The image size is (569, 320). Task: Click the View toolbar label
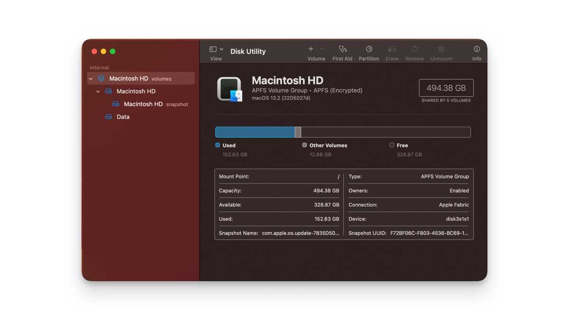(x=216, y=59)
